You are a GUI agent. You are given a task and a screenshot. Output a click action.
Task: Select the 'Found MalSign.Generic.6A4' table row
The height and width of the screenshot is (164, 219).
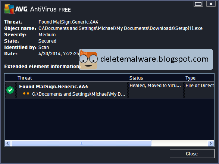(x=109, y=90)
